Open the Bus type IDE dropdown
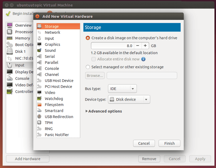 coord(122,89)
